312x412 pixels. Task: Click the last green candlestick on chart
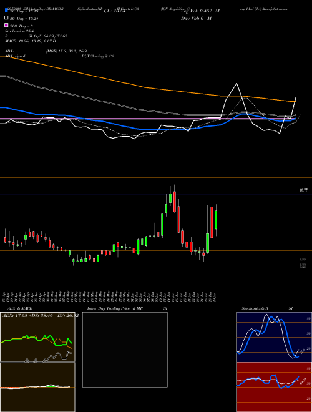pyautogui.click(x=216, y=220)
